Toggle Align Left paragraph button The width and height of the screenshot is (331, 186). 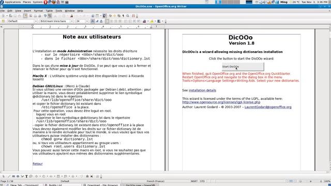pos(107,21)
